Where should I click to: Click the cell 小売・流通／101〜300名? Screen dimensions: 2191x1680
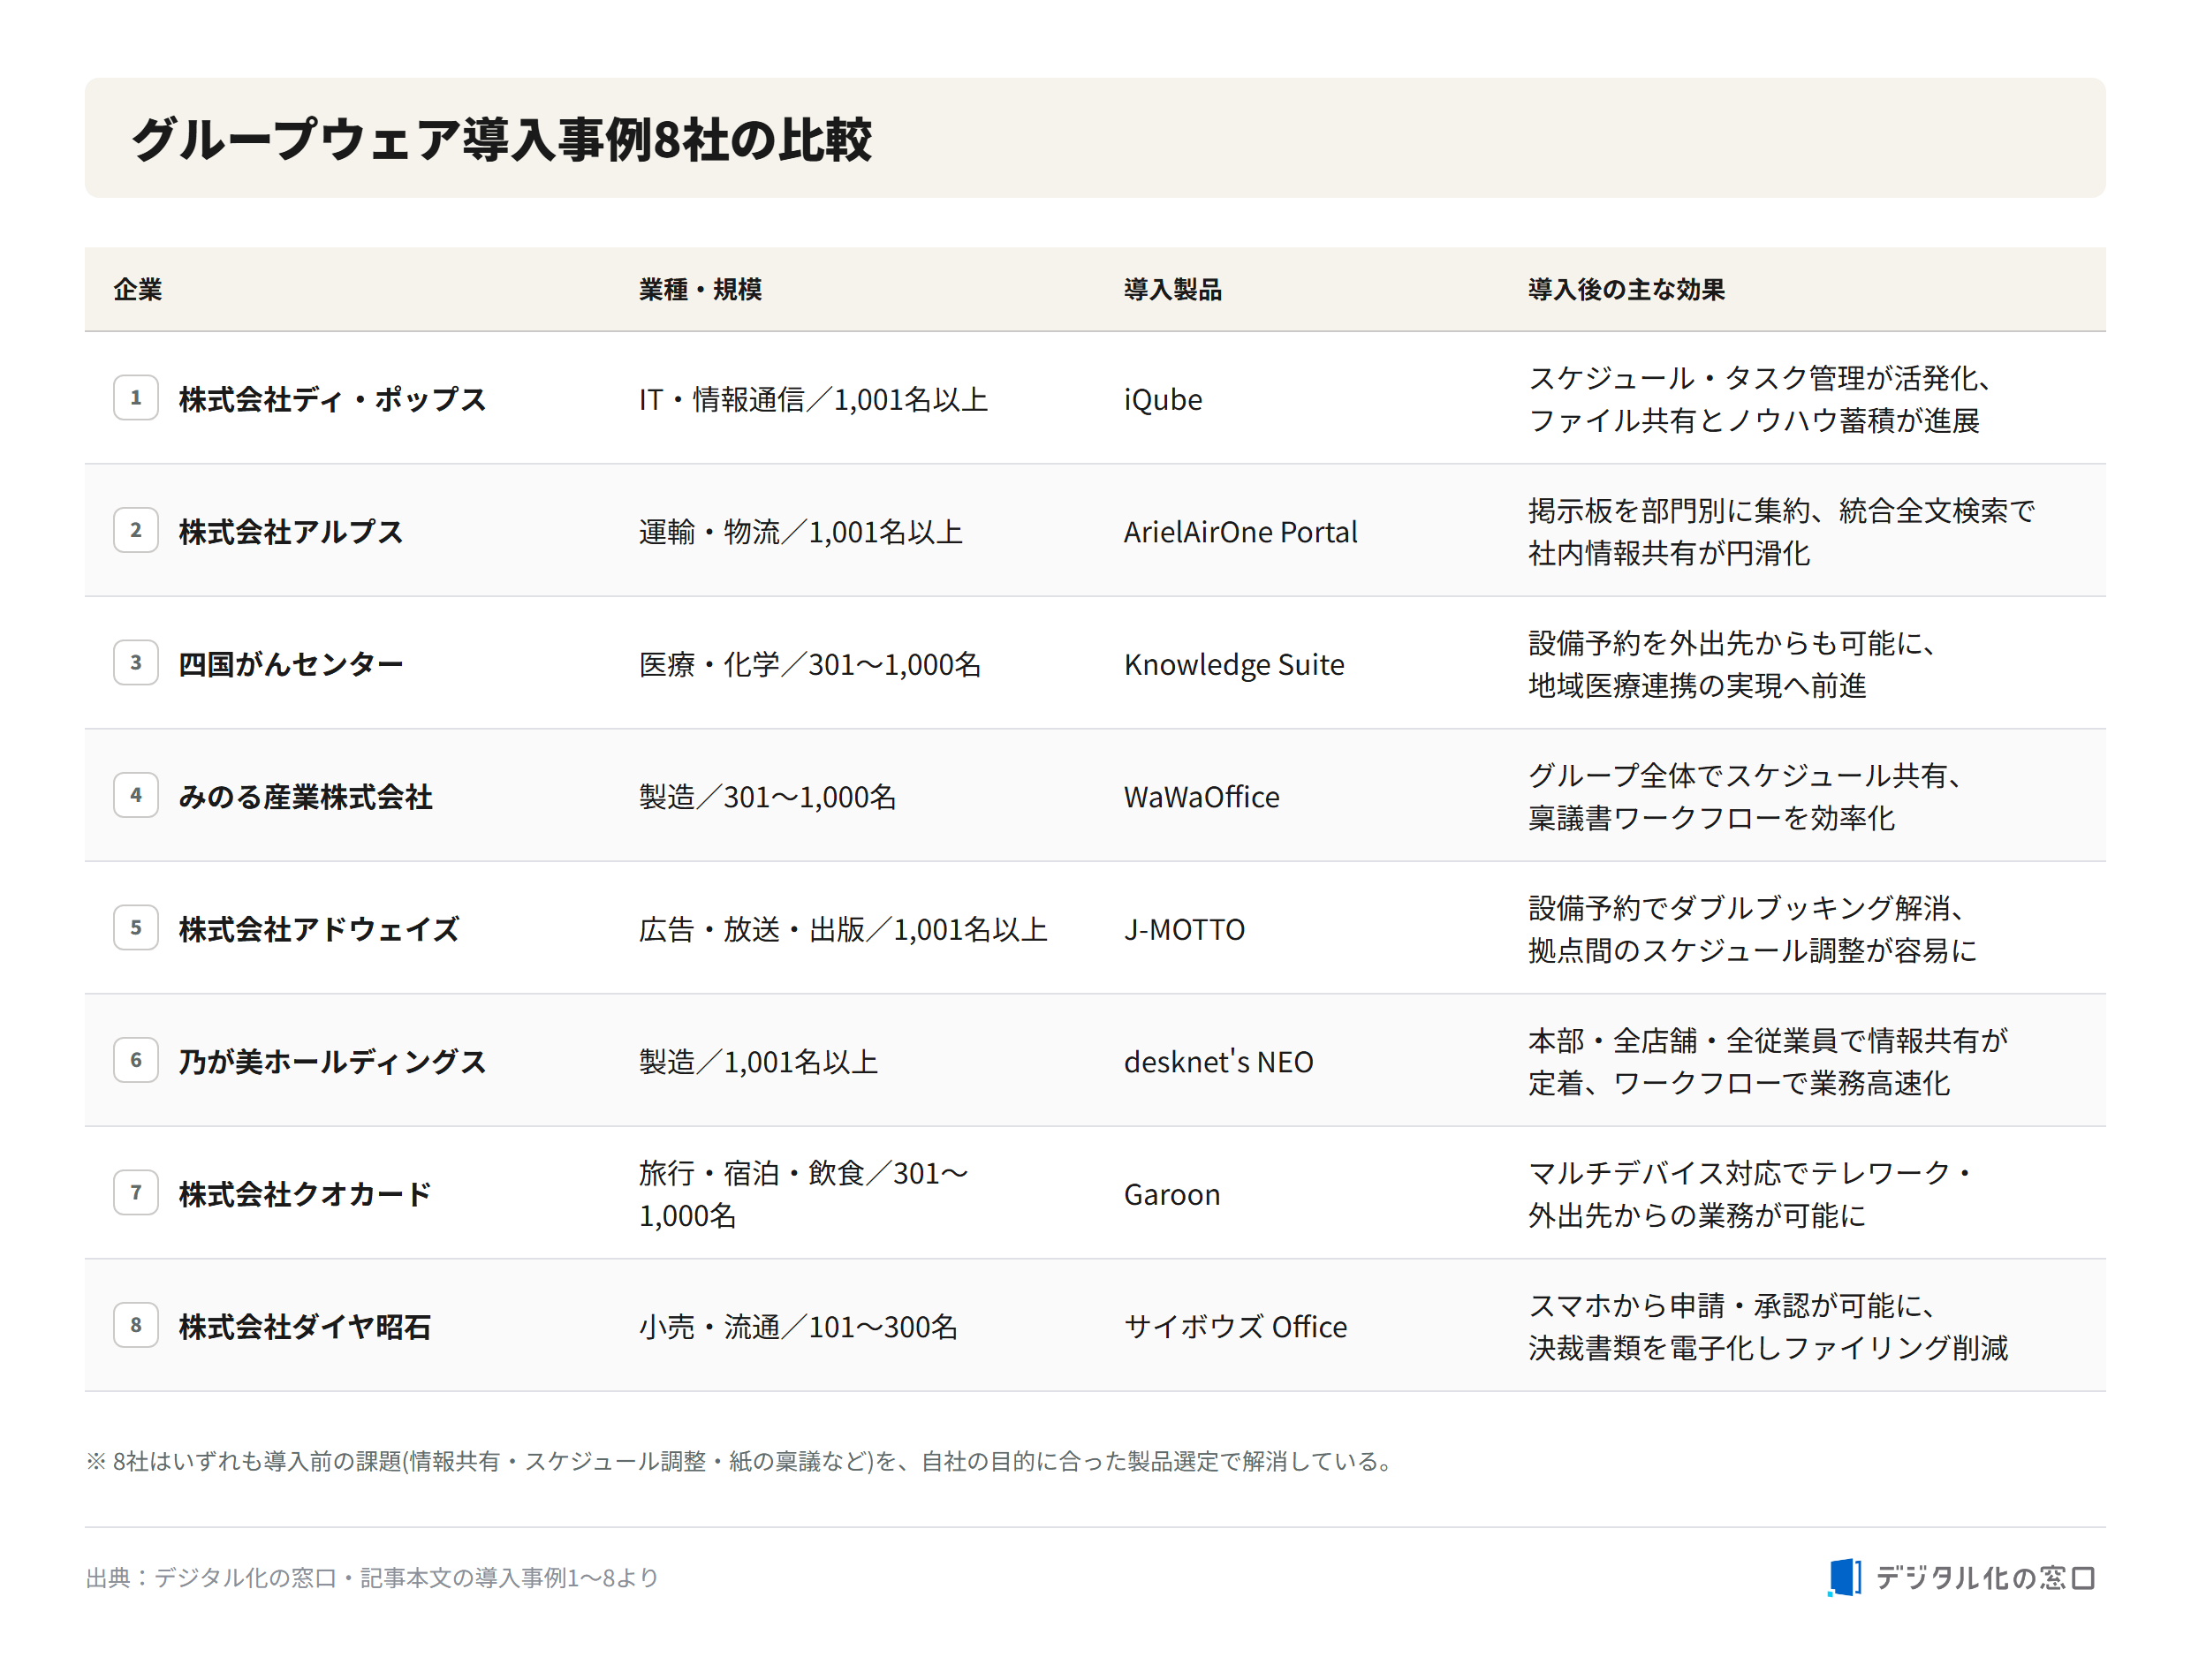coord(798,1326)
